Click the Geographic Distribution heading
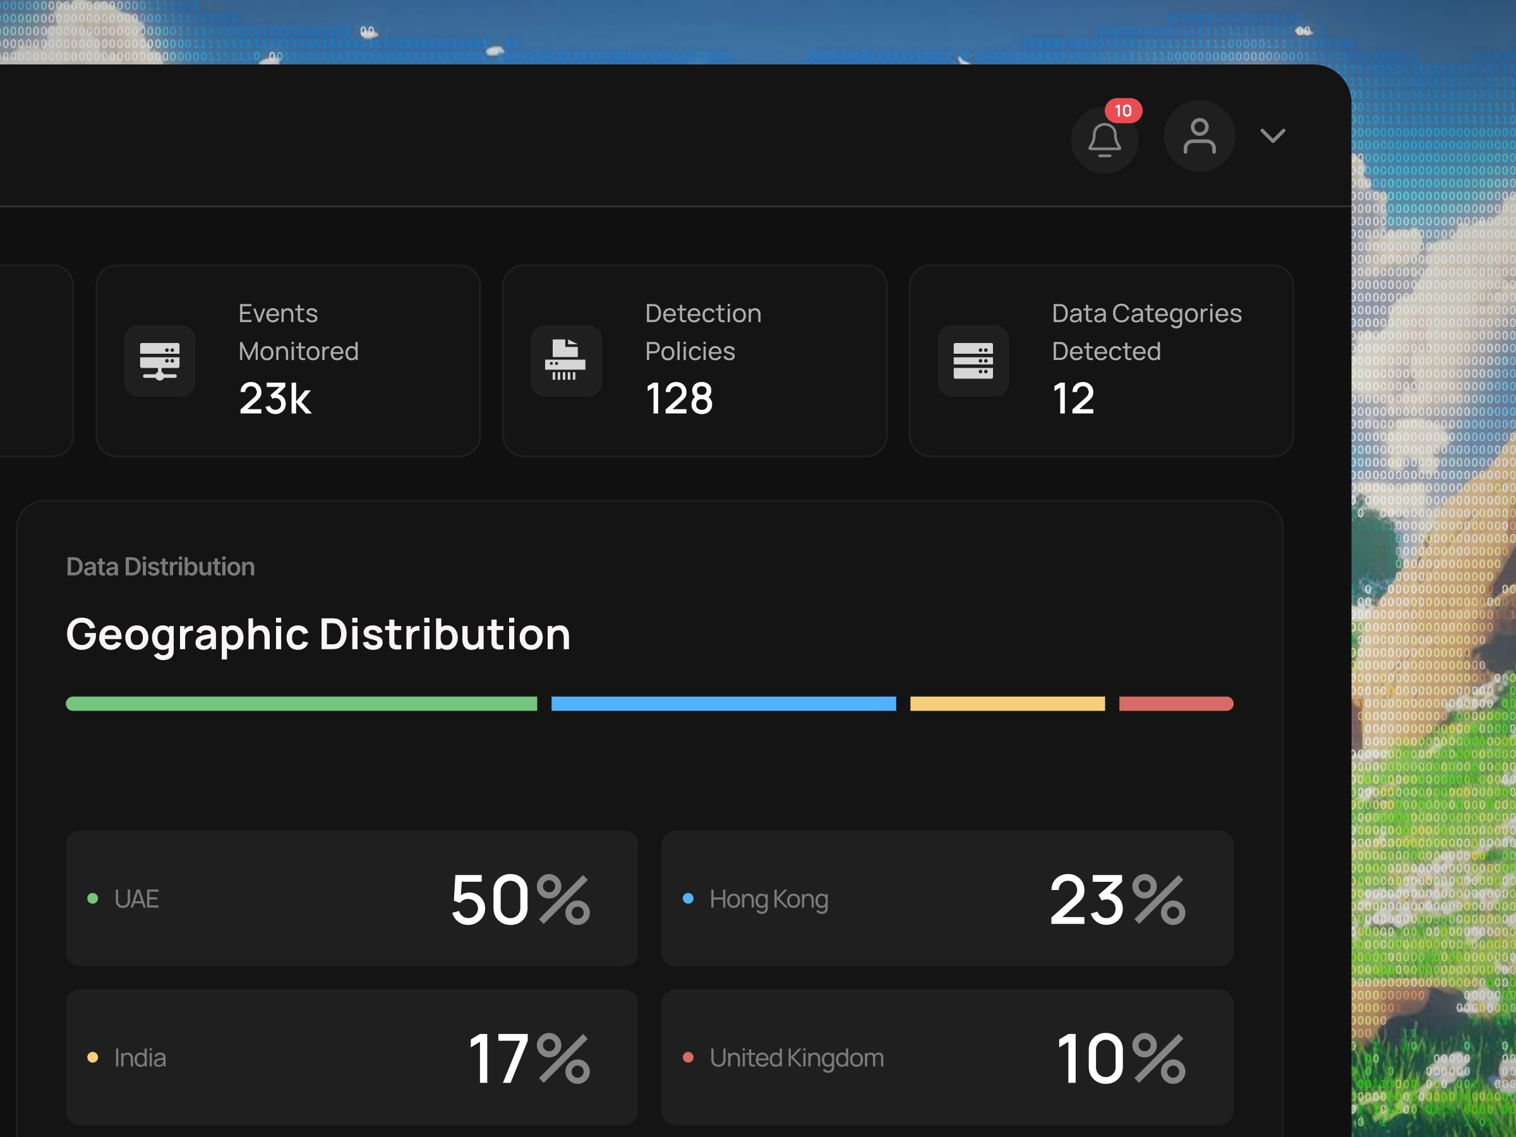The image size is (1516, 1137). [318, 635]
